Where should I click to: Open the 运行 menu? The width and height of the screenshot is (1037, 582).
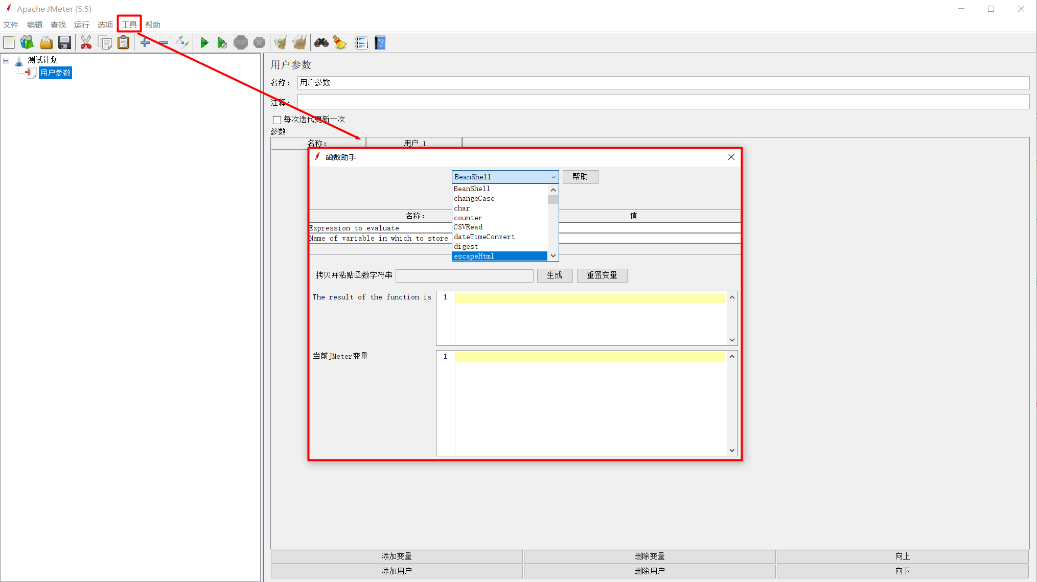[81, 25]
